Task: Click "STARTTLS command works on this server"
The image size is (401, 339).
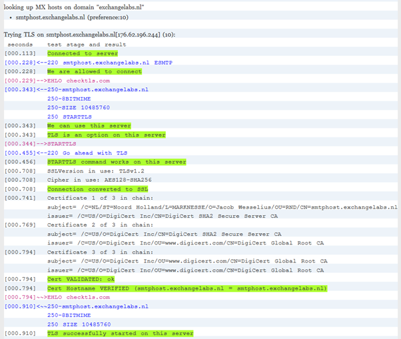Action: [x=116, y=162]
